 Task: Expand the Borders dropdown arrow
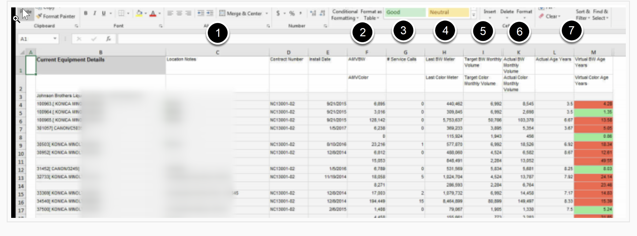pos(128,13)
